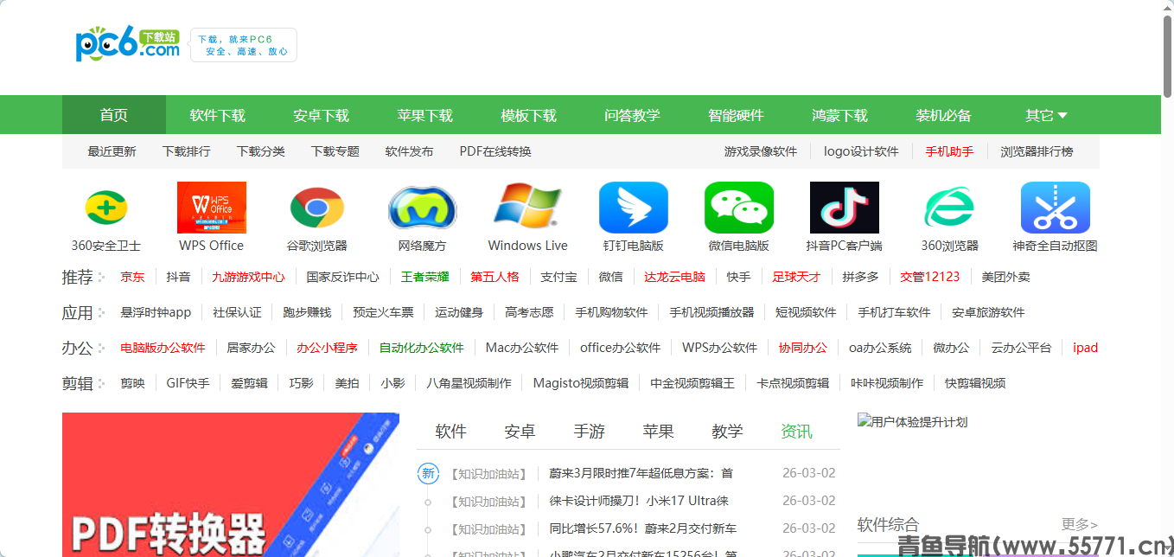This screenshot has width=1174, height=557.
Task: Open 问答教学 in the navigation bar
Action: pyautogui.click(x=633, y=115)
